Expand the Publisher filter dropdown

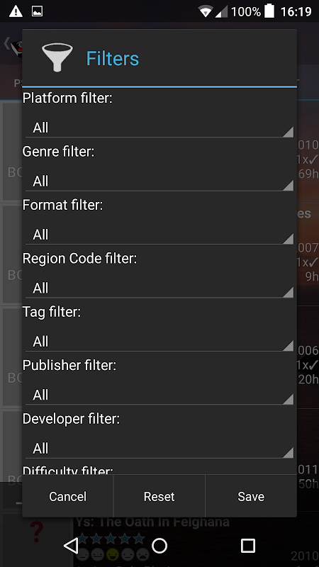159,395
